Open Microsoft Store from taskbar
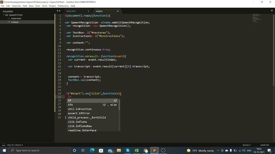 101,150
